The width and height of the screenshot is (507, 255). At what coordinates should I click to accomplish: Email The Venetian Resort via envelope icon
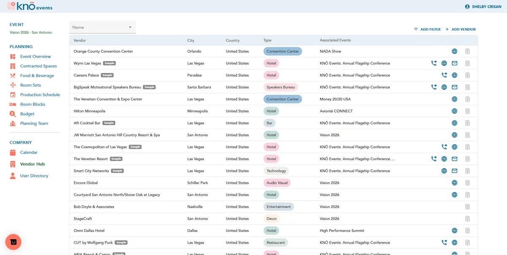[x=455, y=159]
